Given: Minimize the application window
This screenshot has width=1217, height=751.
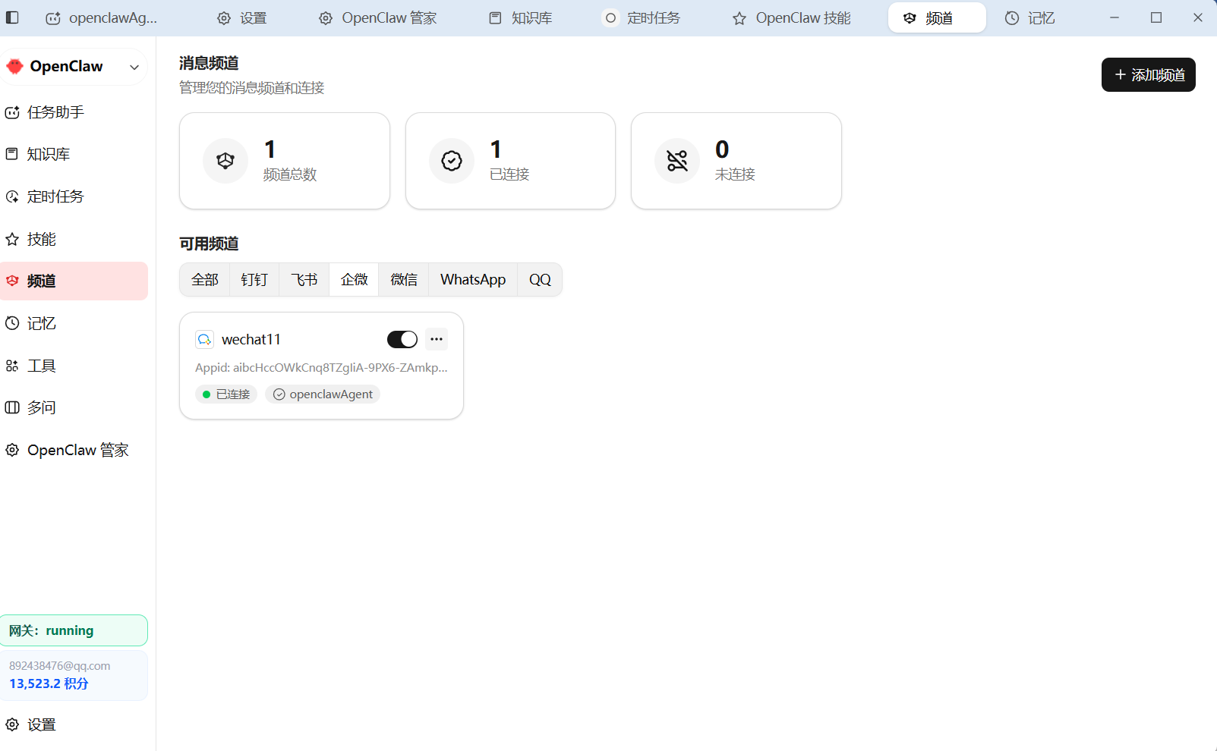Looking at the screenshot, I should pos(1115,17).
